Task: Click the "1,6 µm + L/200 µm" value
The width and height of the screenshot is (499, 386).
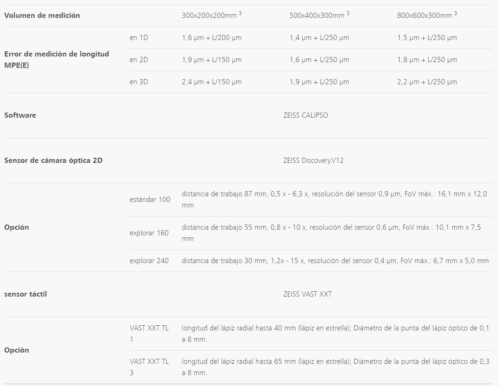Action: tap(212, 38)
